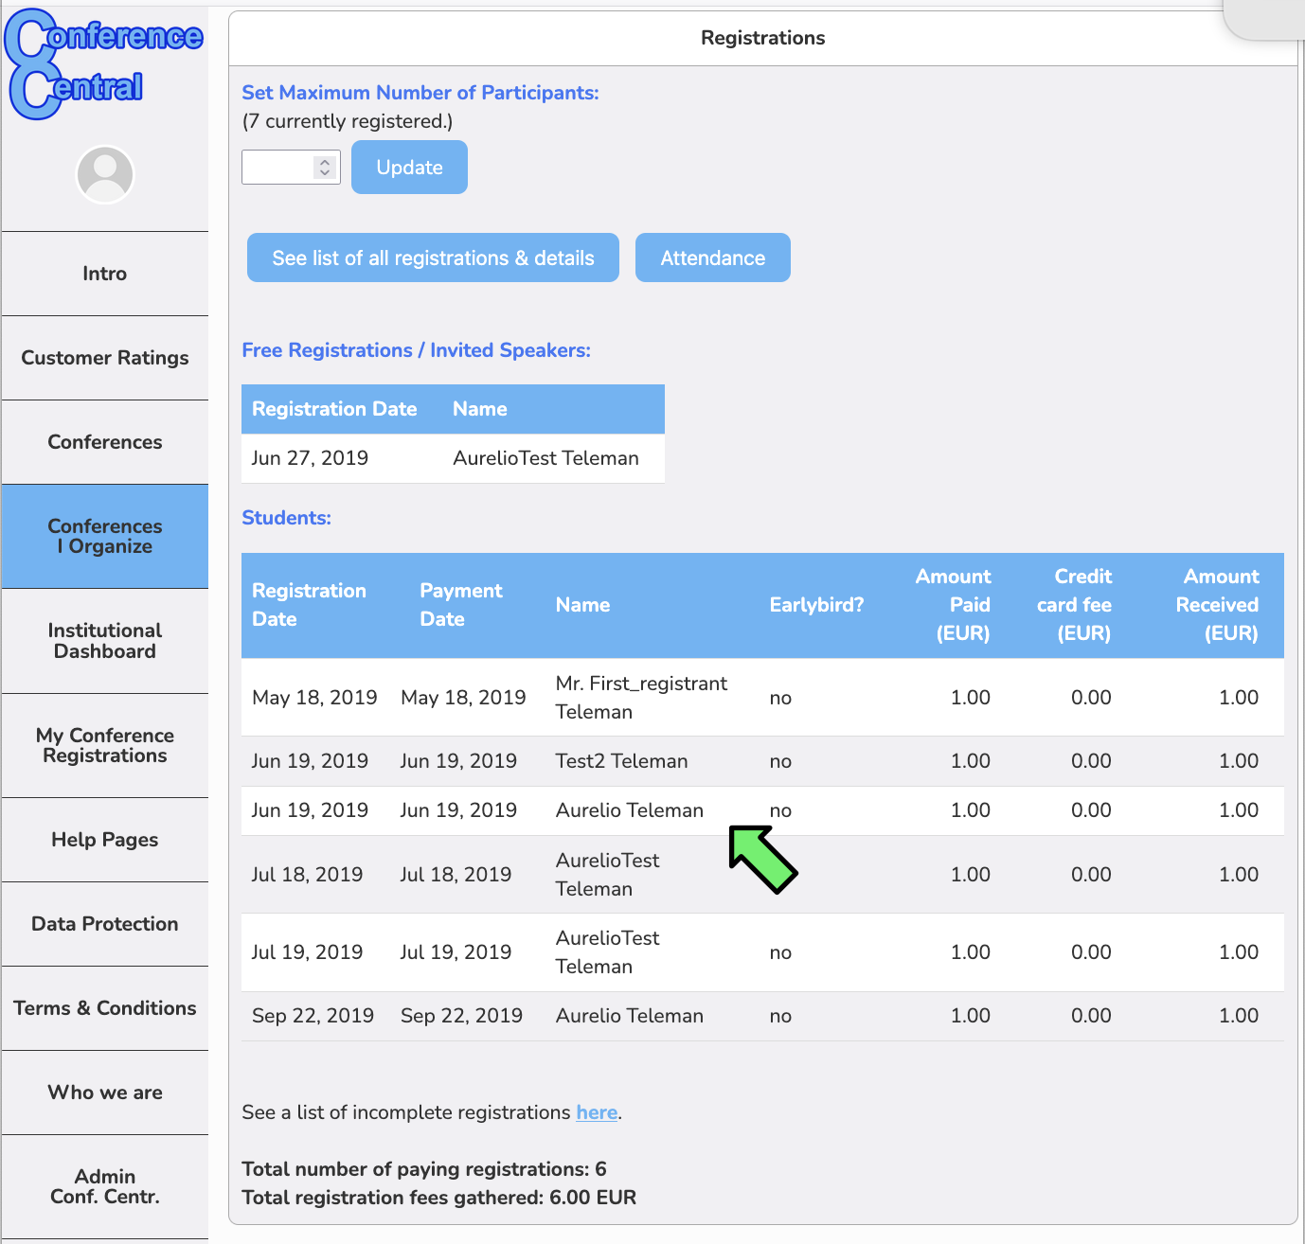The width and height of the screenshot is (1305, 1244).
Task: Click the Amount Received (EUR) column header
Action: tap(1217, 605)
